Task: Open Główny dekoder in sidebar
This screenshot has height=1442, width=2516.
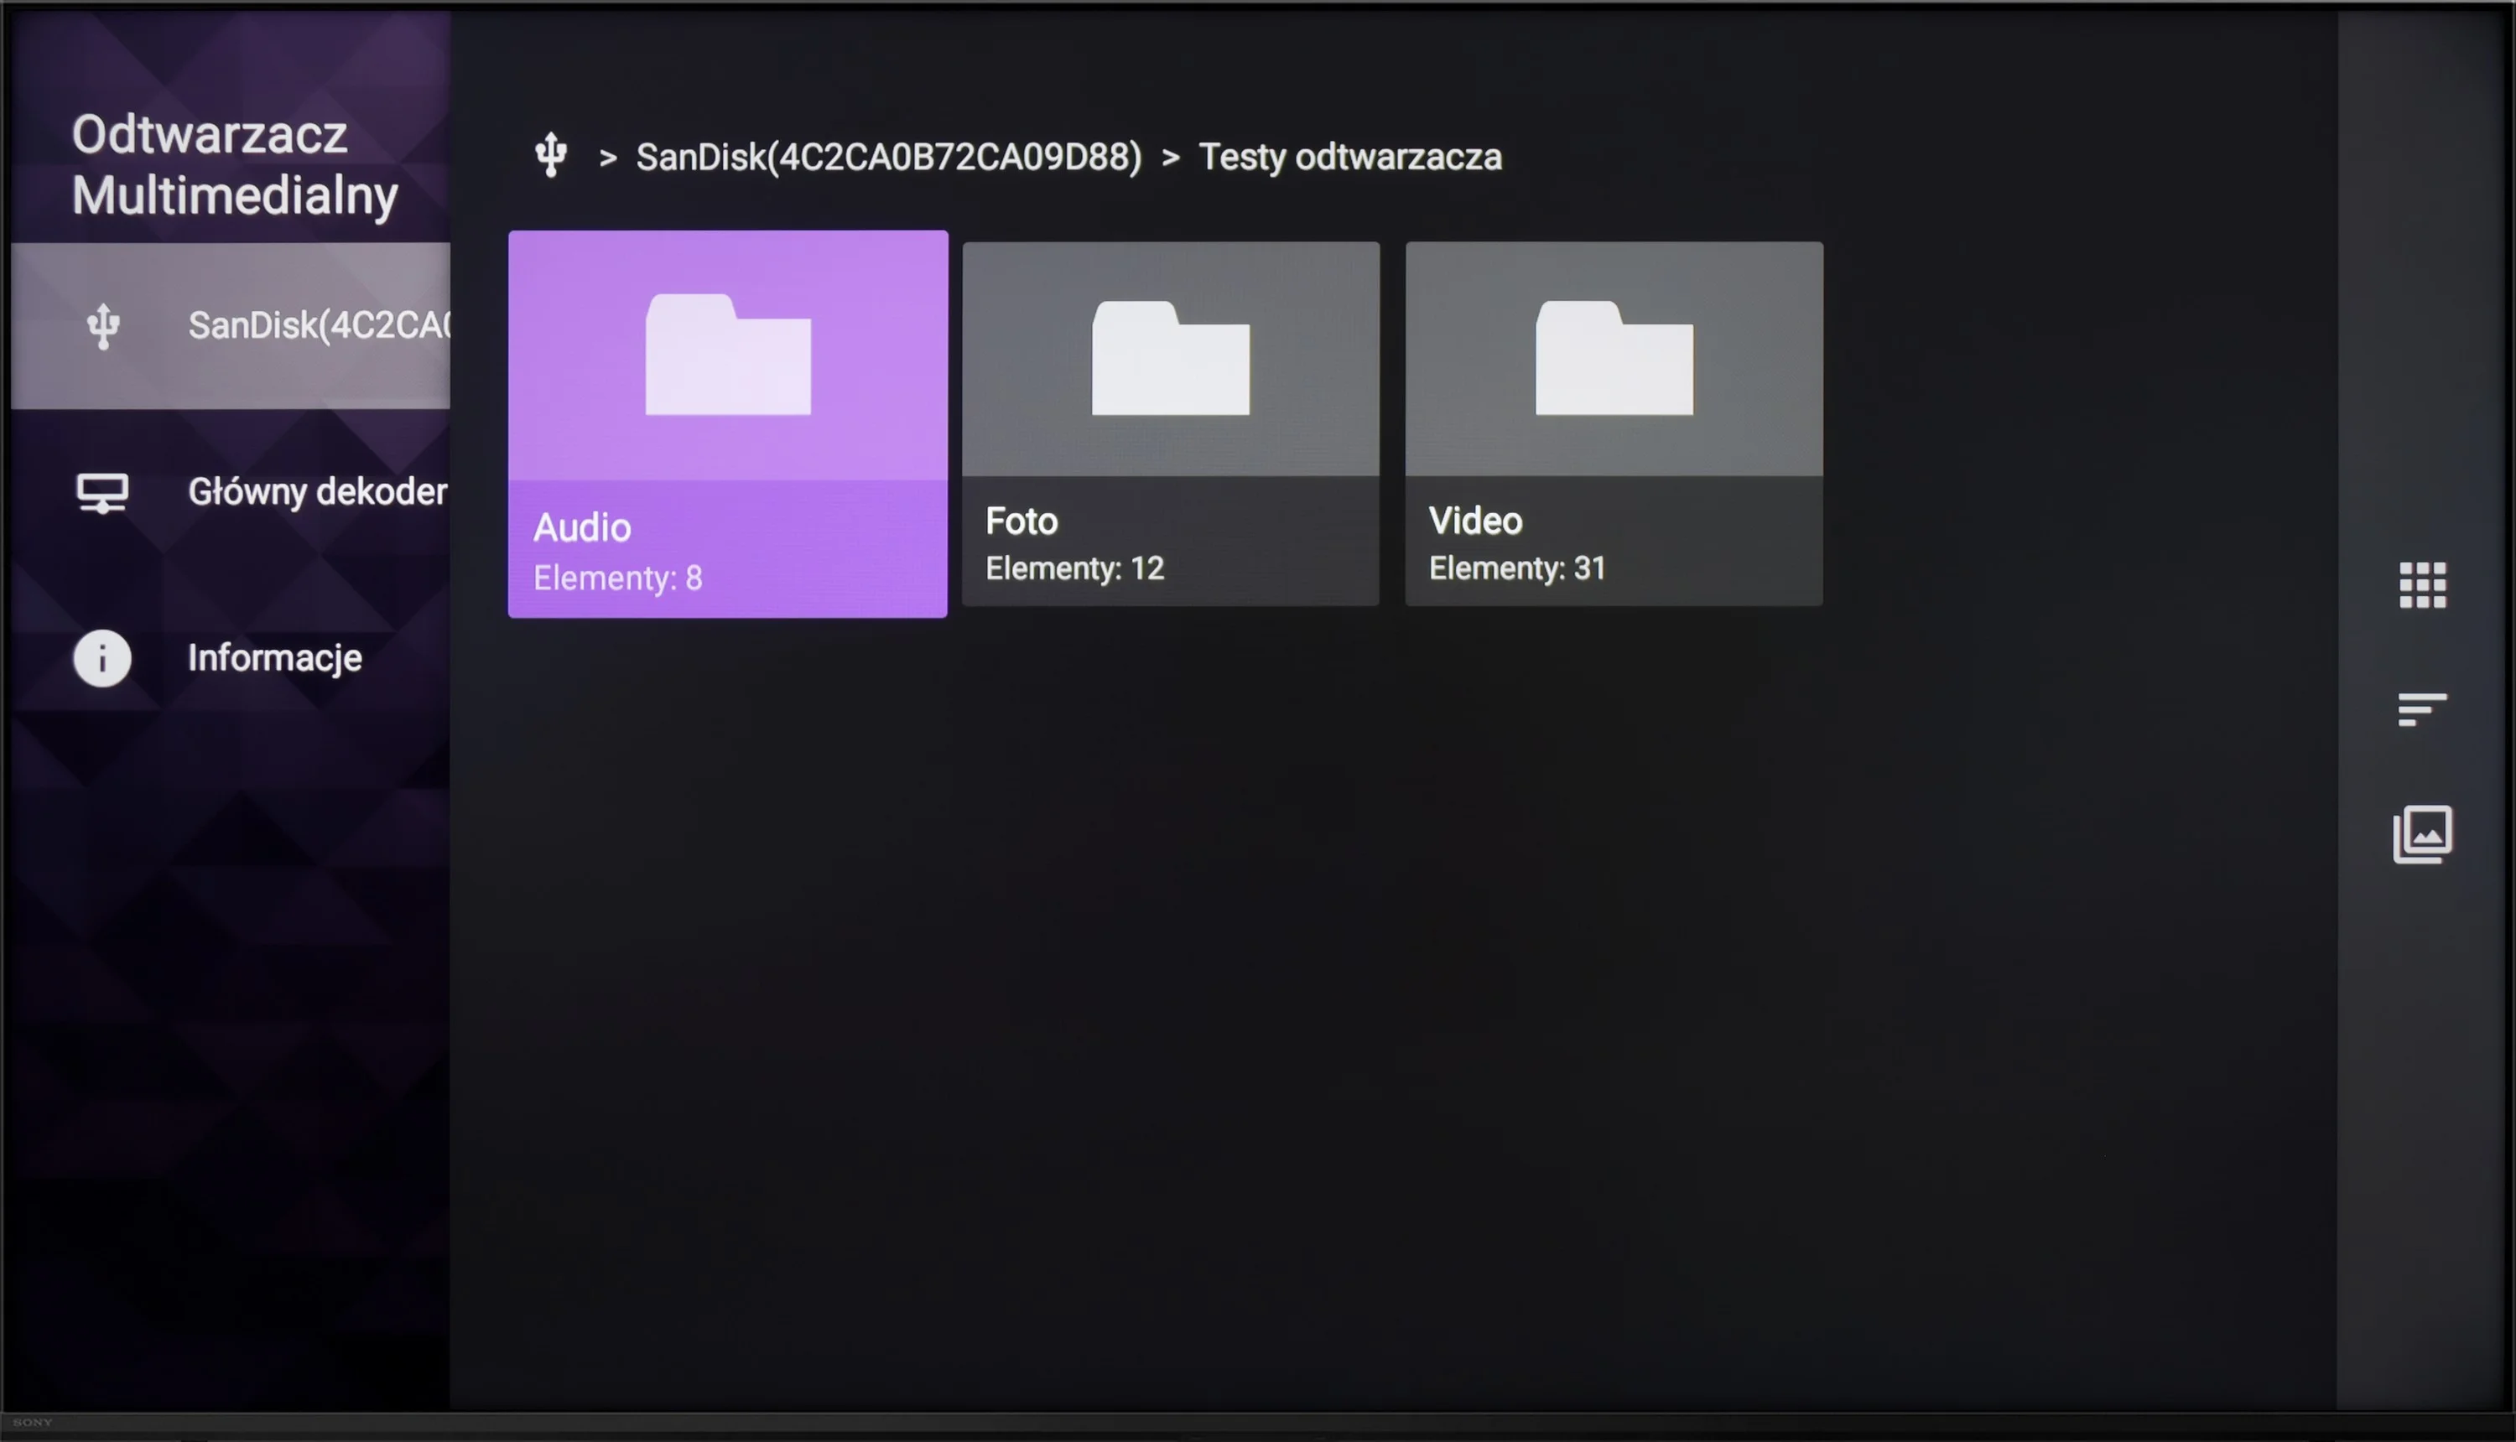Action: click(x=231, y=491)
